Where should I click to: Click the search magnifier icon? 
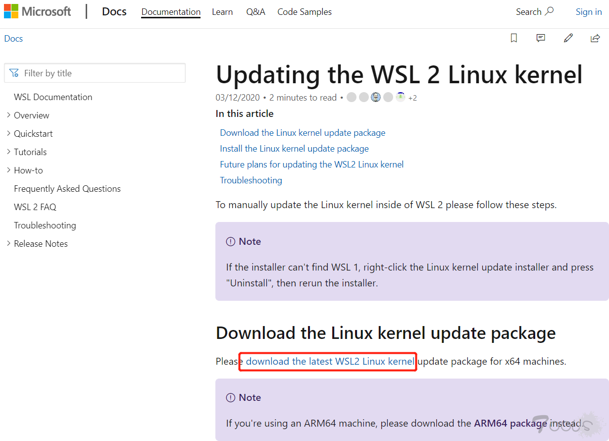click(x=549, y=11)
